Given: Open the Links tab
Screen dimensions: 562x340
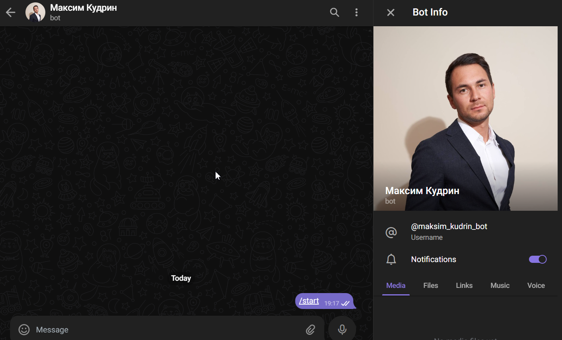Looking at the screenshot, I should click(464, 286).
